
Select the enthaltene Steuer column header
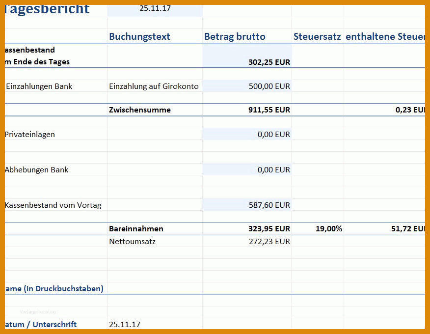385,36
